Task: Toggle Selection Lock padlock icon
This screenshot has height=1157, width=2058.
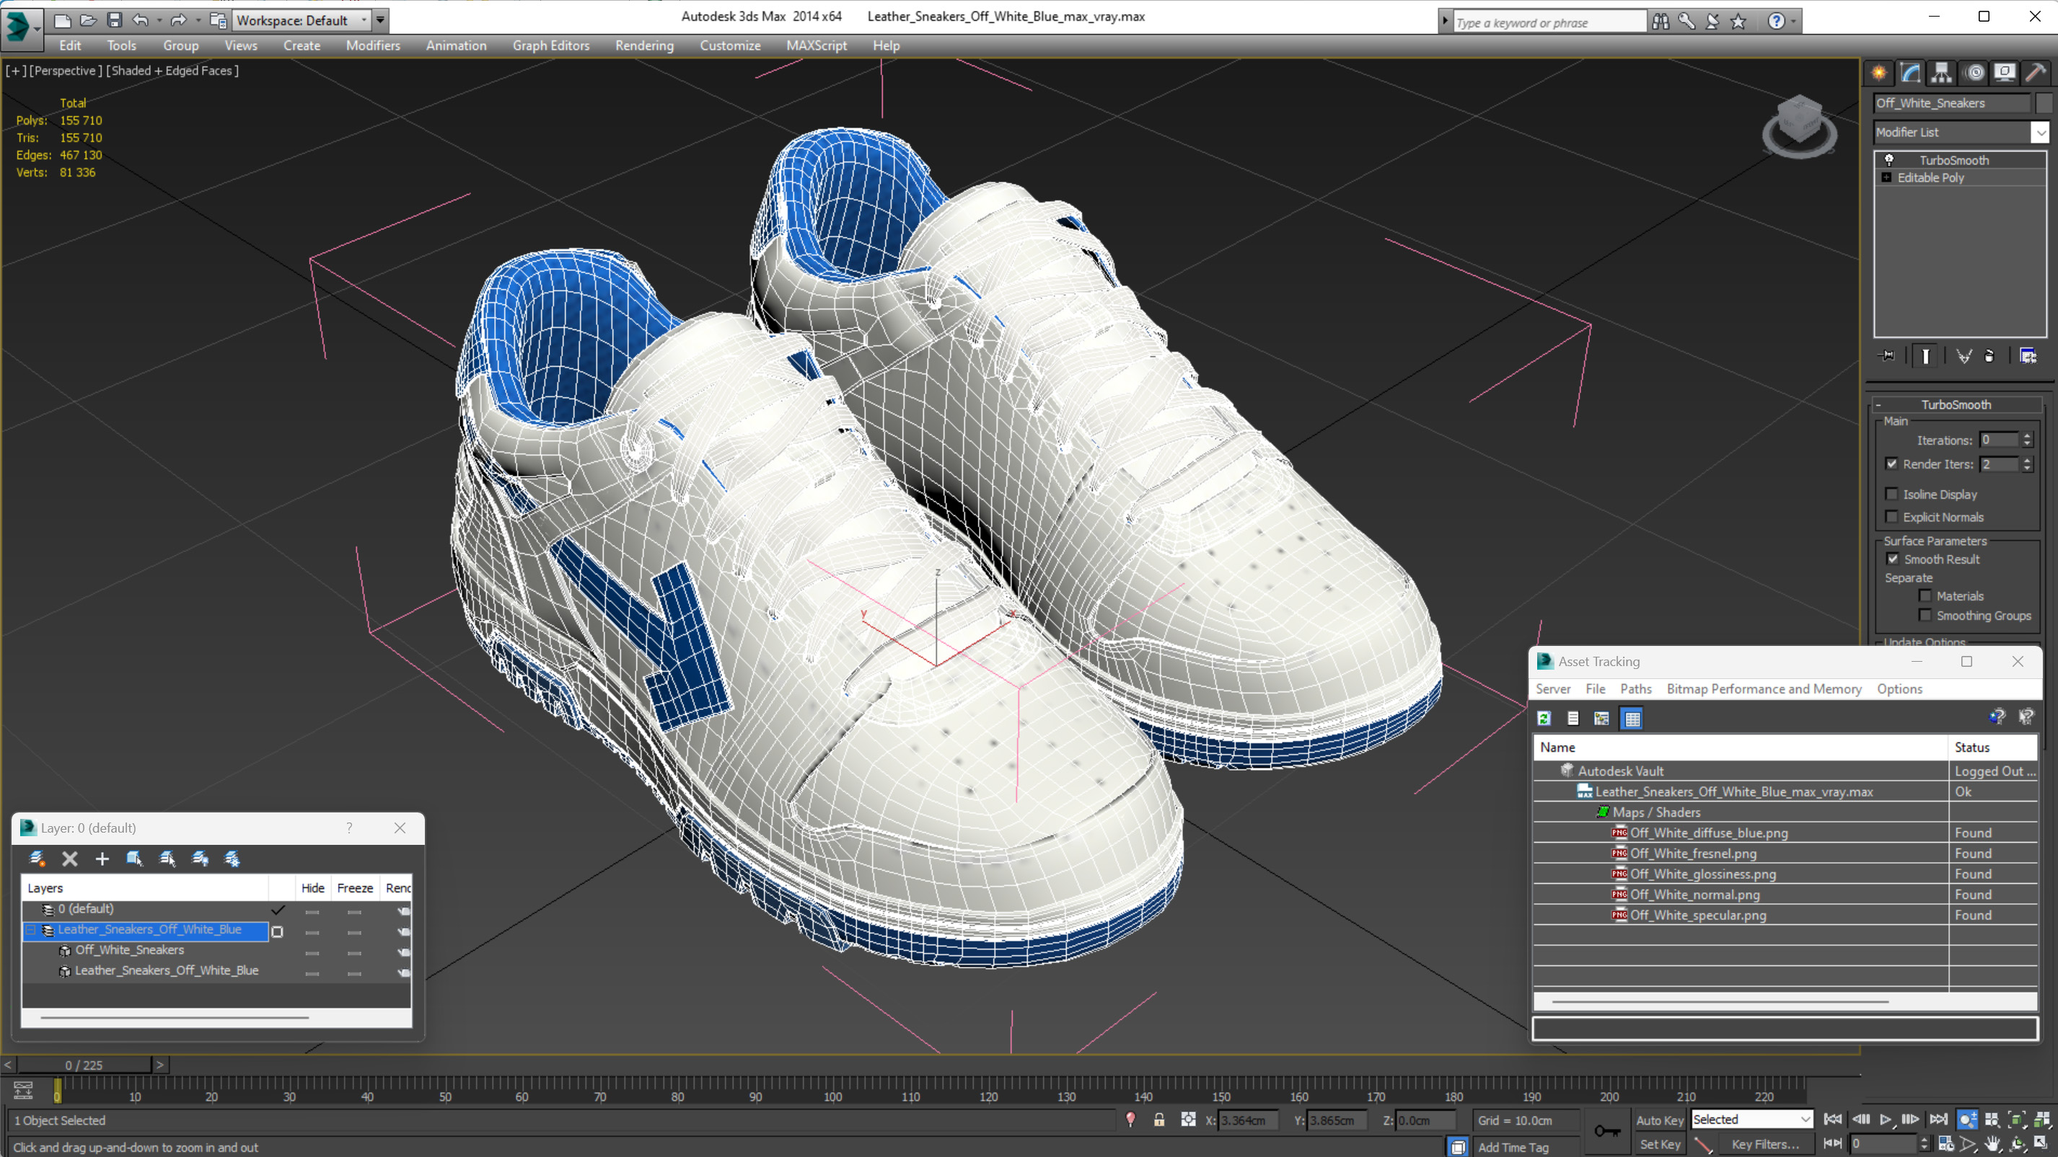Action: click(x=1159, y=1120)
